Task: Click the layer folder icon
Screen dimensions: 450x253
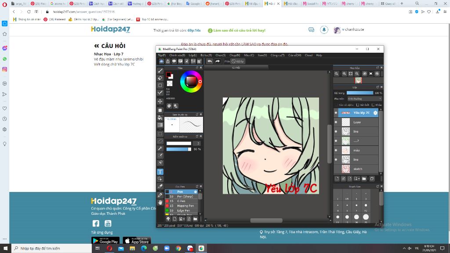Action: point(364,179)
